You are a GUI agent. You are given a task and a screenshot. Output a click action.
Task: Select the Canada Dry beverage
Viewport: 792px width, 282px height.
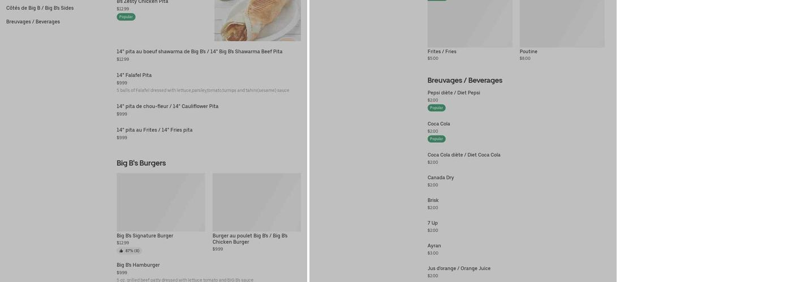[441, 178]
